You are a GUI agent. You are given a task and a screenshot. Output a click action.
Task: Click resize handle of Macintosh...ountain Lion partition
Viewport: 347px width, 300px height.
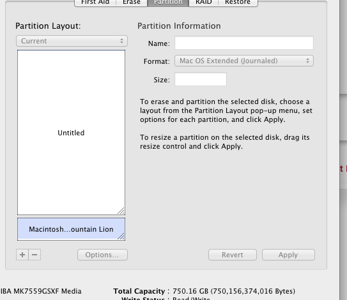(x=121, y=236)
